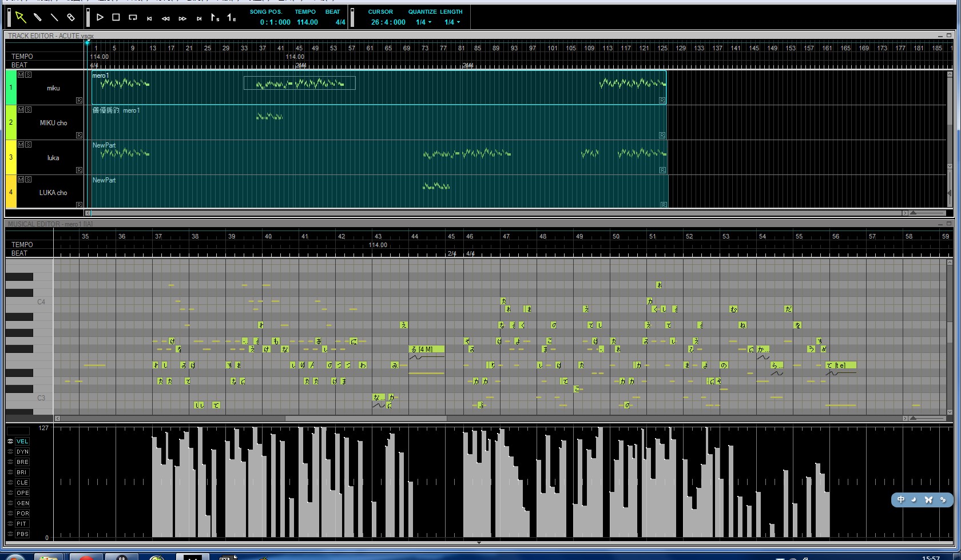This screenshot has width=961, height=560.
Task: Mute the miku track
Action: coord(21,75)
